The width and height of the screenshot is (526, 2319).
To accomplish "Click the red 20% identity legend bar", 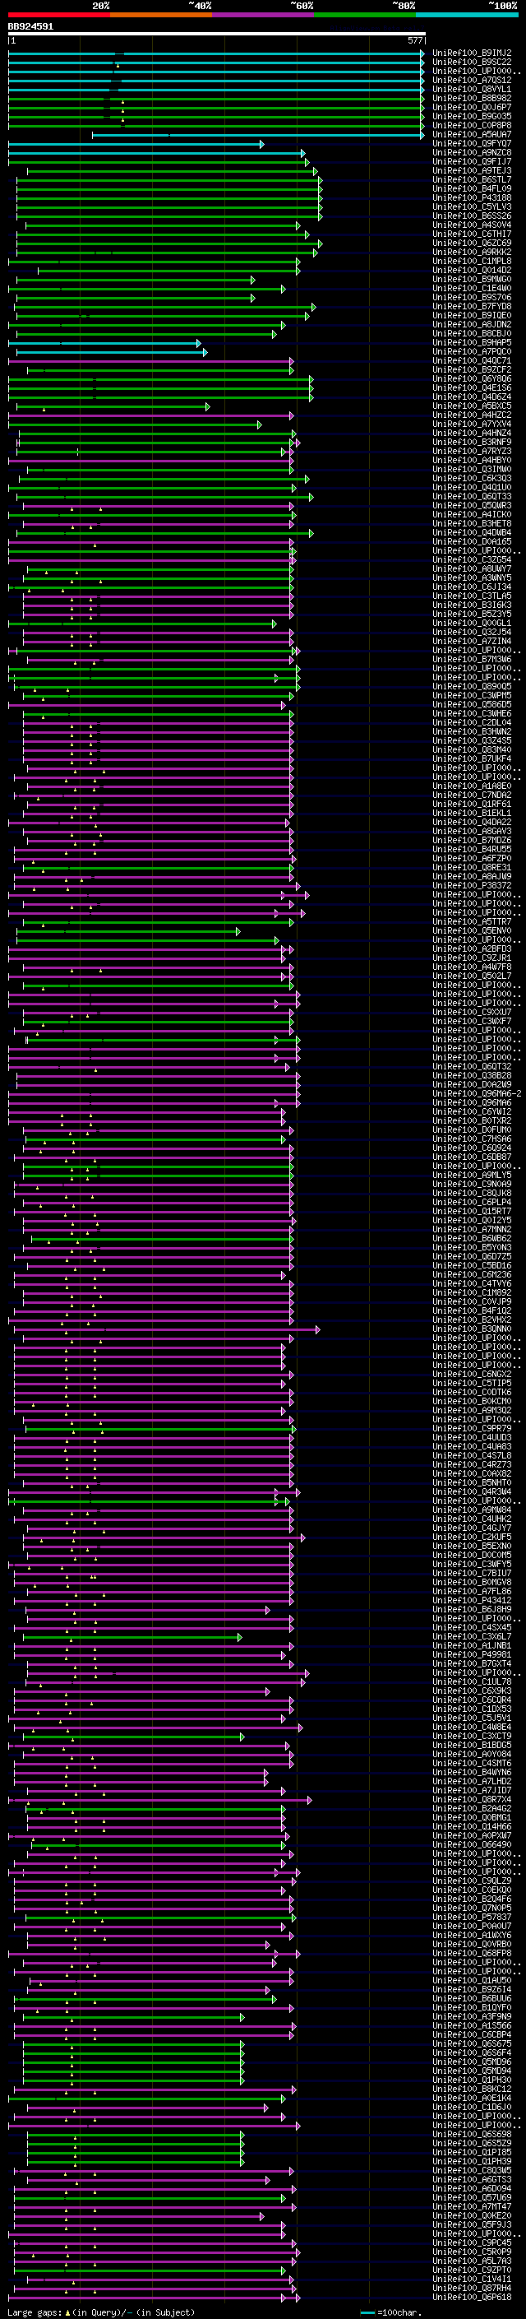I will pyautogui.click(x=58, y=15).
